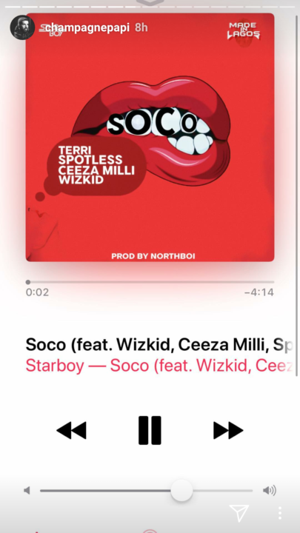The image size is (300, 533).
Task: Open the three-dot more options menu
Action: [x=279, y=513]
